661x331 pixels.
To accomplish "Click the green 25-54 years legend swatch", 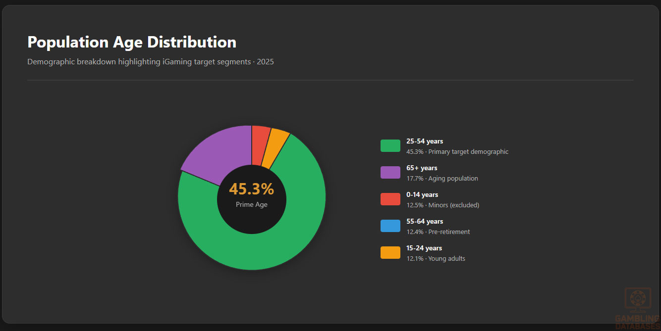I will tap(390, 146).
